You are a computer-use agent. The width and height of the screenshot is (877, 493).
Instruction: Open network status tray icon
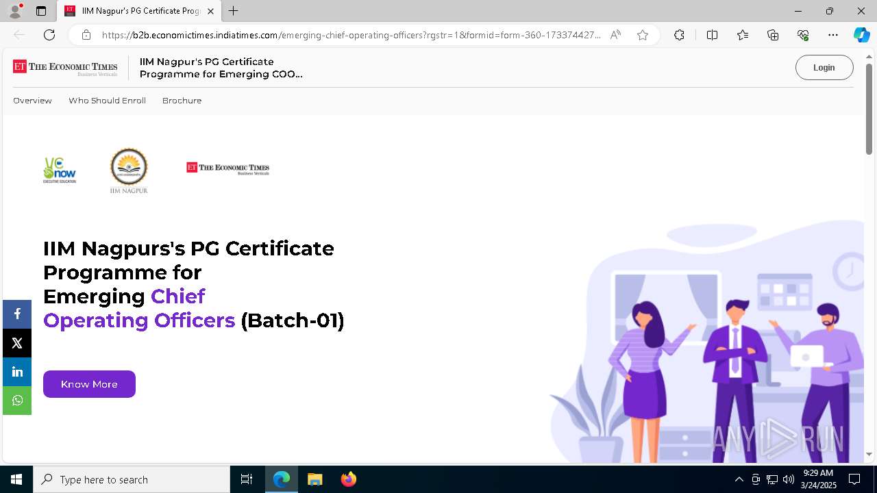click(772, 479)
